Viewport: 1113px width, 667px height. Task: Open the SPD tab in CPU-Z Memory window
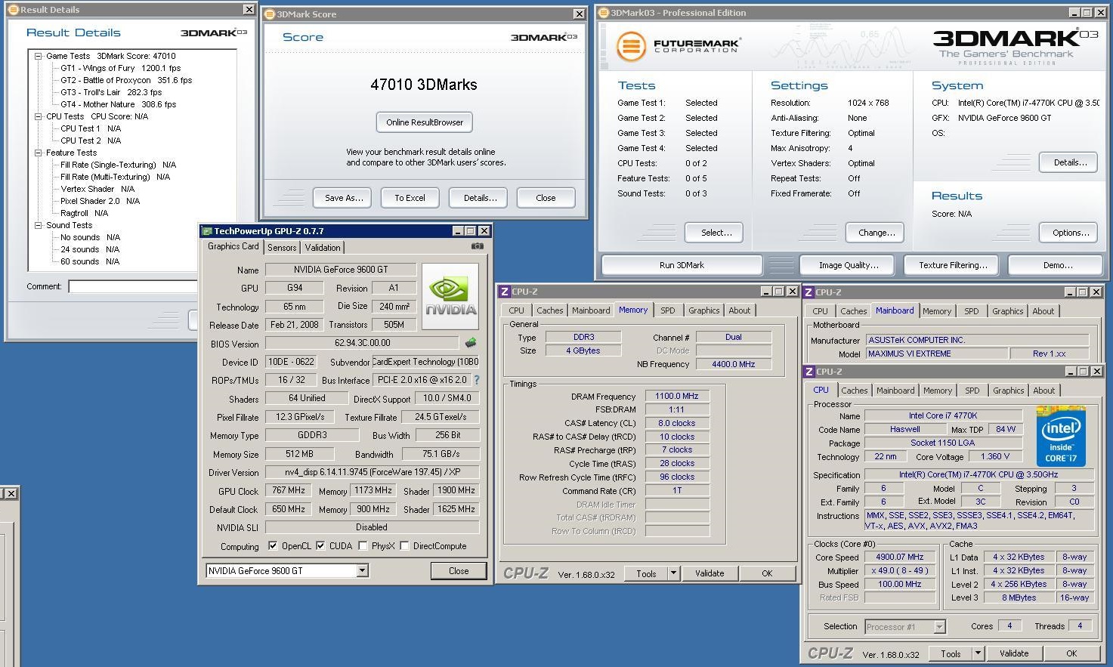668,310
